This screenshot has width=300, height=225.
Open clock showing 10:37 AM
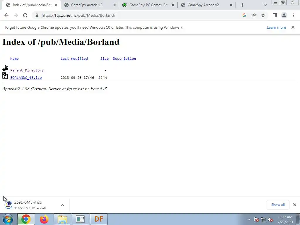(x=285, y=219)
